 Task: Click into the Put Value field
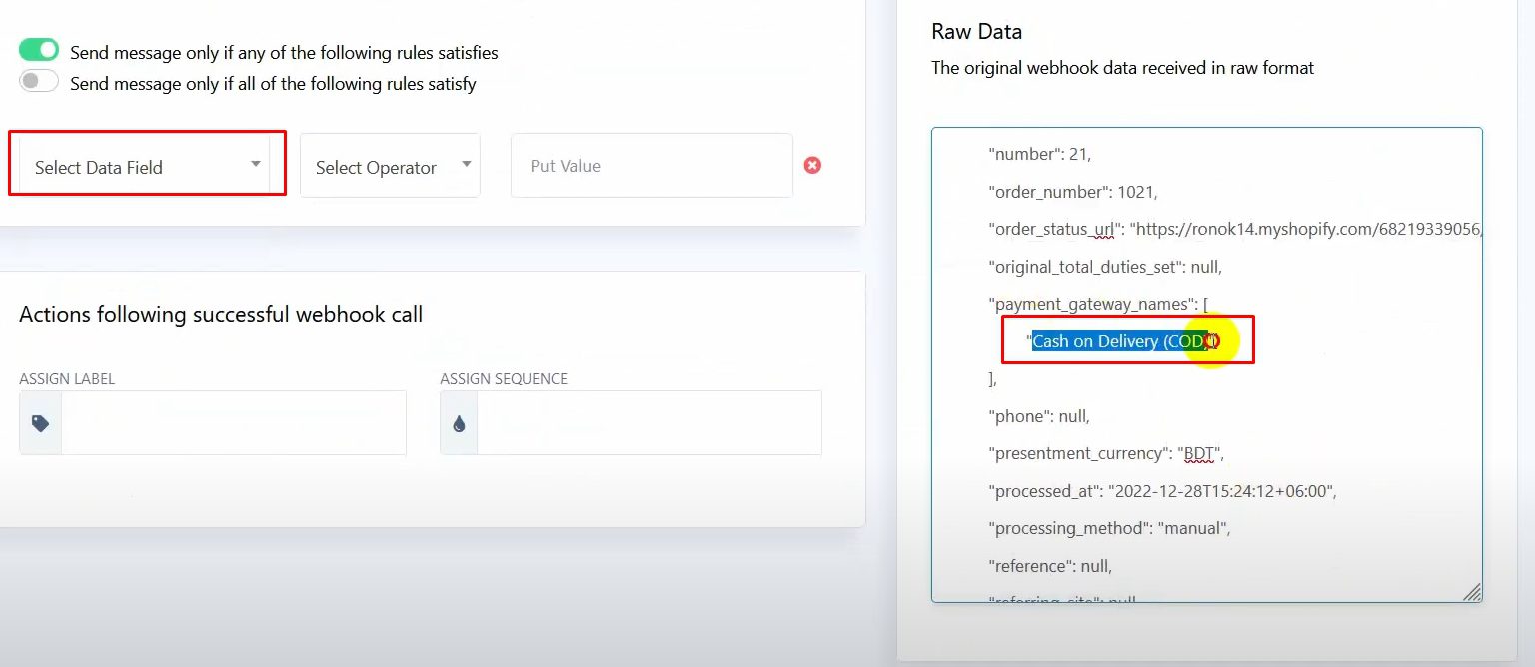coord(652,166)
